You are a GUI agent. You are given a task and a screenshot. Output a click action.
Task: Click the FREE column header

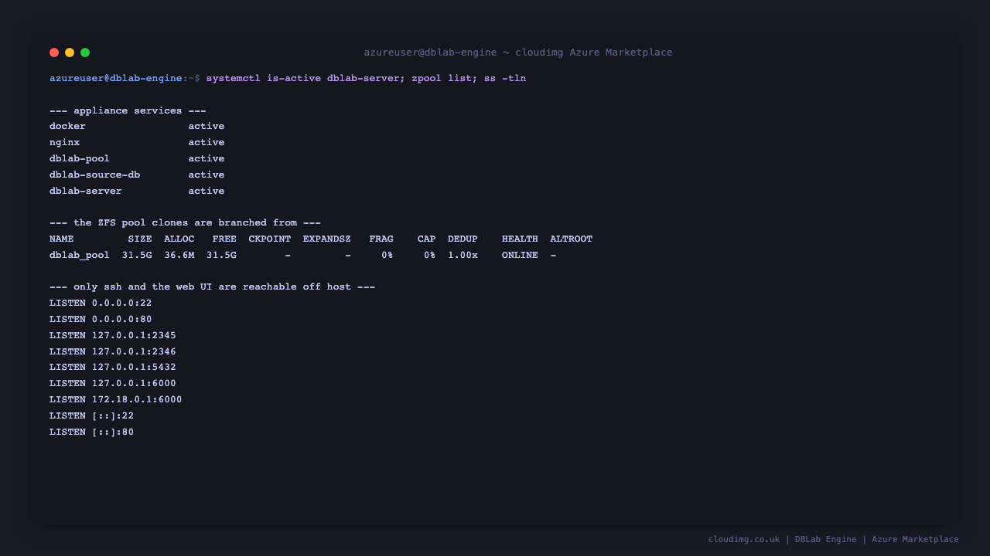(x=224, y=239)
